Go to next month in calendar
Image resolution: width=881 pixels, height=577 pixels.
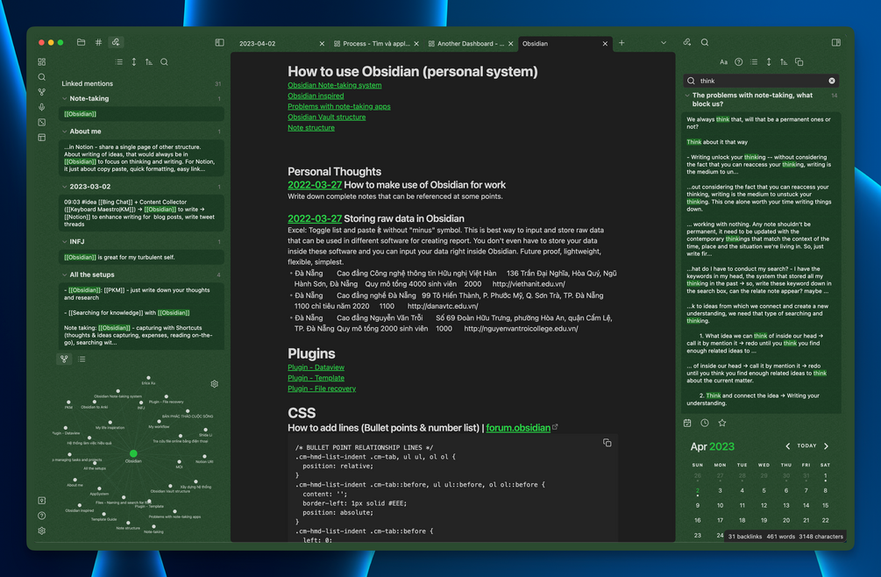[x=826, y=446]
